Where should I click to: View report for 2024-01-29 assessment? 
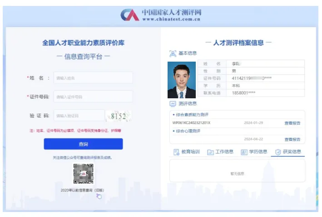tap(292, 123)
